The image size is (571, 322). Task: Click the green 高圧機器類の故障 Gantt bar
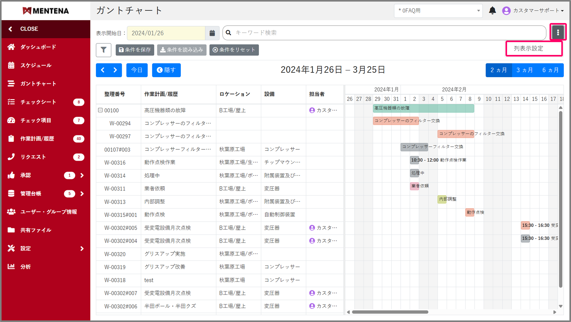(x=423, y=108)
